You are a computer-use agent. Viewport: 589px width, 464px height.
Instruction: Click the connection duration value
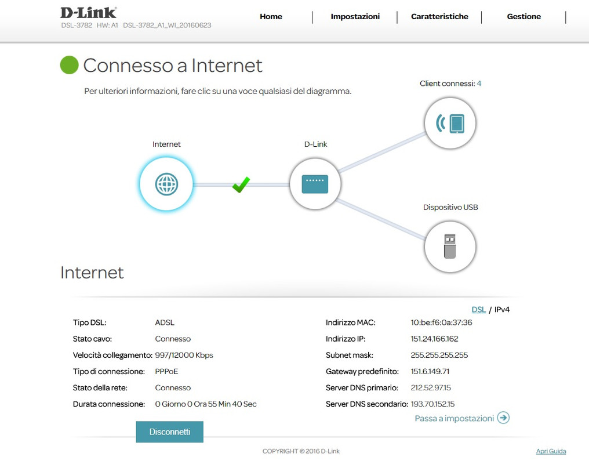206,404
